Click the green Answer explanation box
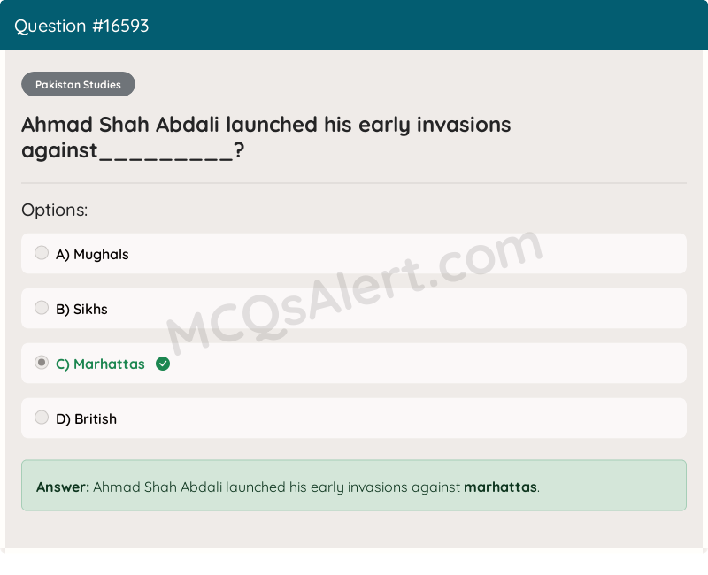This screenshot has height=575, width=708. click(x=354, y=486)
